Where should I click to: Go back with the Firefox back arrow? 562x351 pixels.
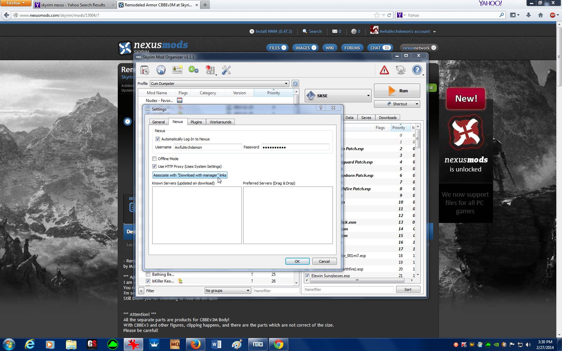(x=6, y=15)
